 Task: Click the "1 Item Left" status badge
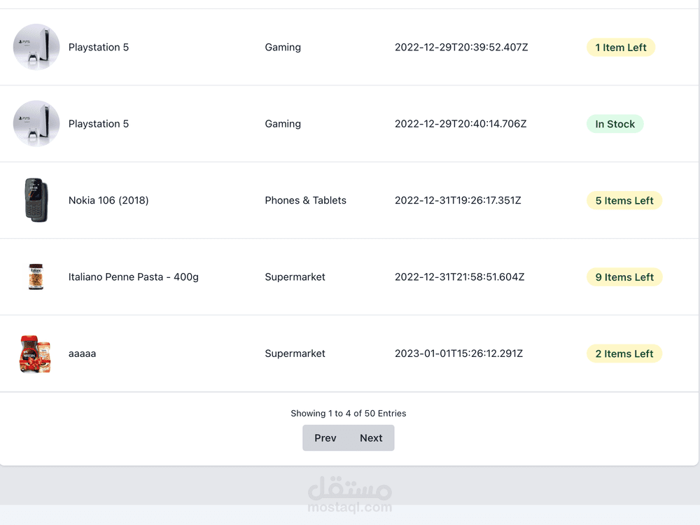click(x=620, y=48)
